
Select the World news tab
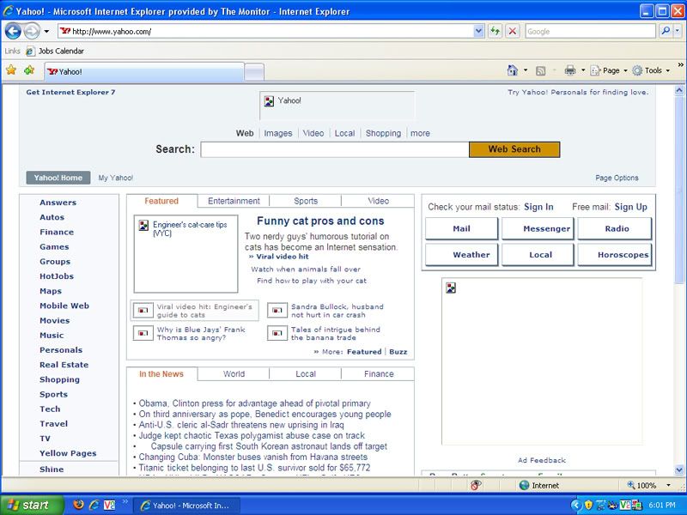(x=234, y=374)
